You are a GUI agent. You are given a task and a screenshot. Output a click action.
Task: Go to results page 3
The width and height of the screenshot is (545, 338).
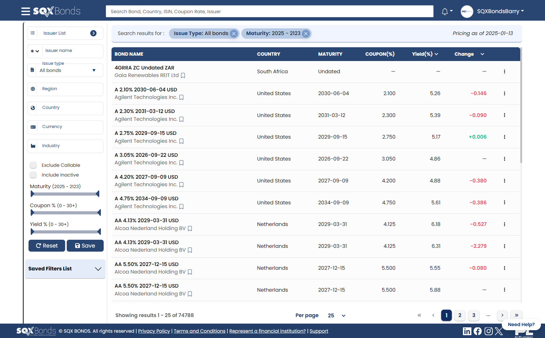pyautogui.click(x=474, y=315)
